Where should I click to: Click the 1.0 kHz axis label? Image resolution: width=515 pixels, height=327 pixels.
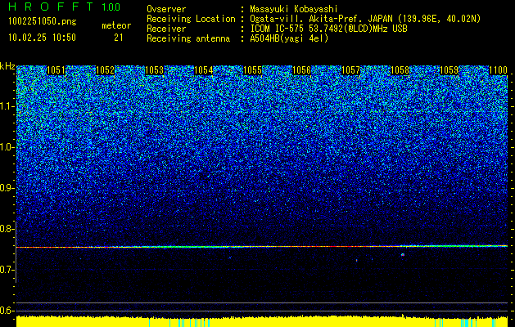[7, 147]
